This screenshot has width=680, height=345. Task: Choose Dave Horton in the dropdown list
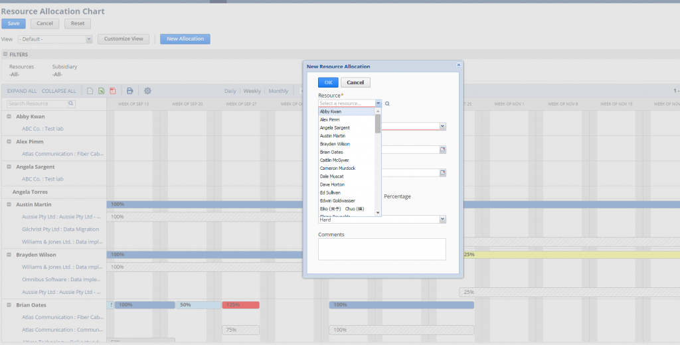pyautogui.click(x=331, y=184)
